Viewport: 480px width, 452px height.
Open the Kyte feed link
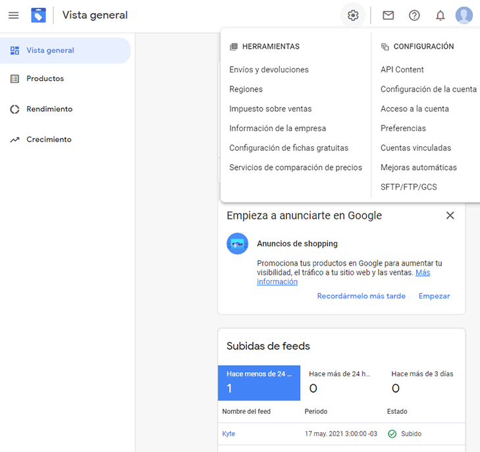coord(228,434)
